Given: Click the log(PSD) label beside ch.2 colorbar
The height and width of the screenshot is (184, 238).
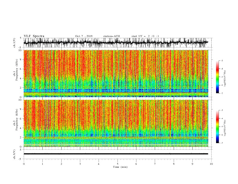Looking at the screenshot, I should click(225, 128).
